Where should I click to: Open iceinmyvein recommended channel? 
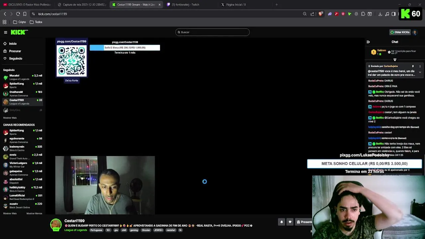pos(23,148)
